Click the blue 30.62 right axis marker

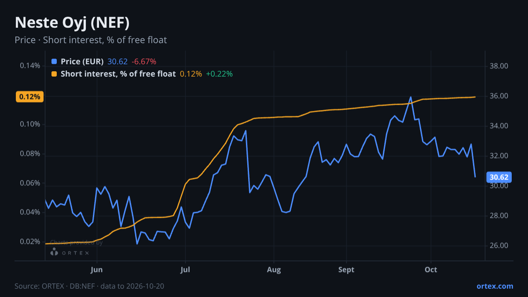499,177
